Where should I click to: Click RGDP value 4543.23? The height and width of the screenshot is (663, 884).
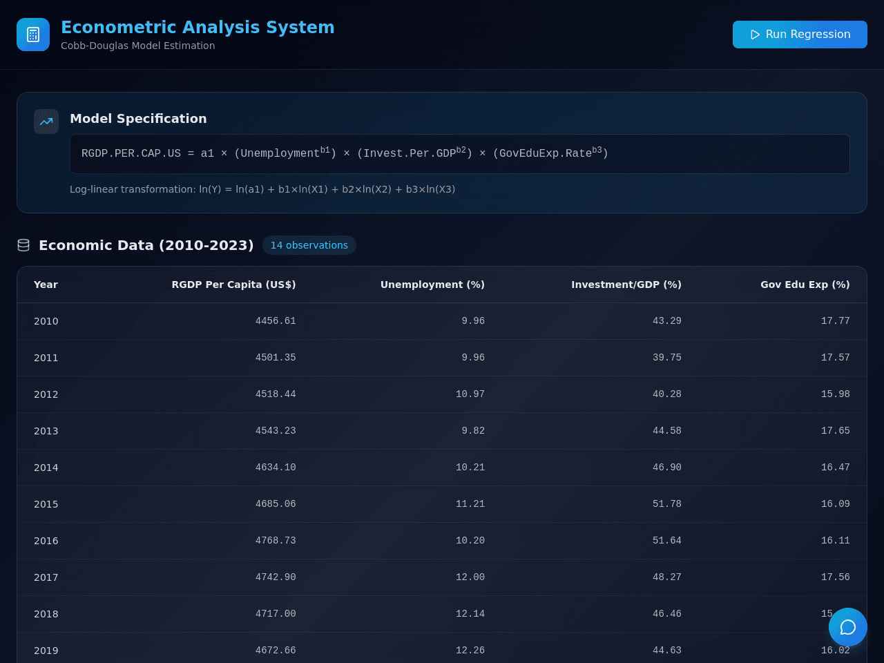[276, 431]
